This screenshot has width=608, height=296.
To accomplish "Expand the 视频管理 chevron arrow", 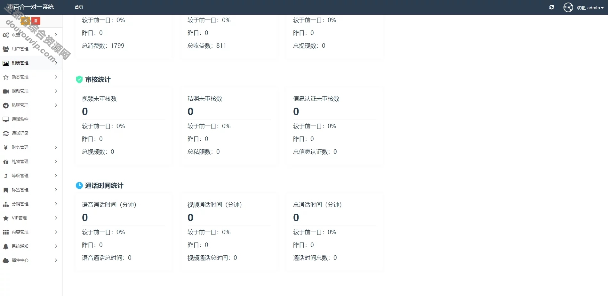I will (56, 91).
